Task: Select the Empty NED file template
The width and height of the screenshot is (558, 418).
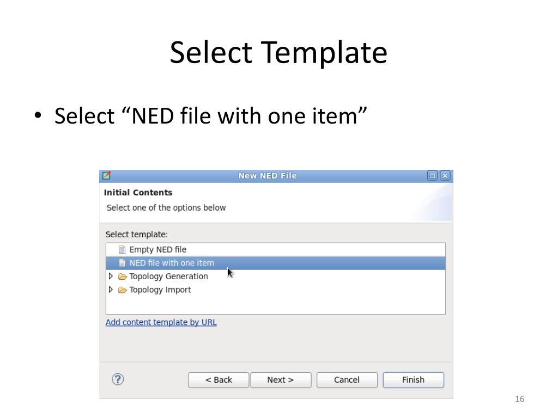Action: [x=157, y=249]
